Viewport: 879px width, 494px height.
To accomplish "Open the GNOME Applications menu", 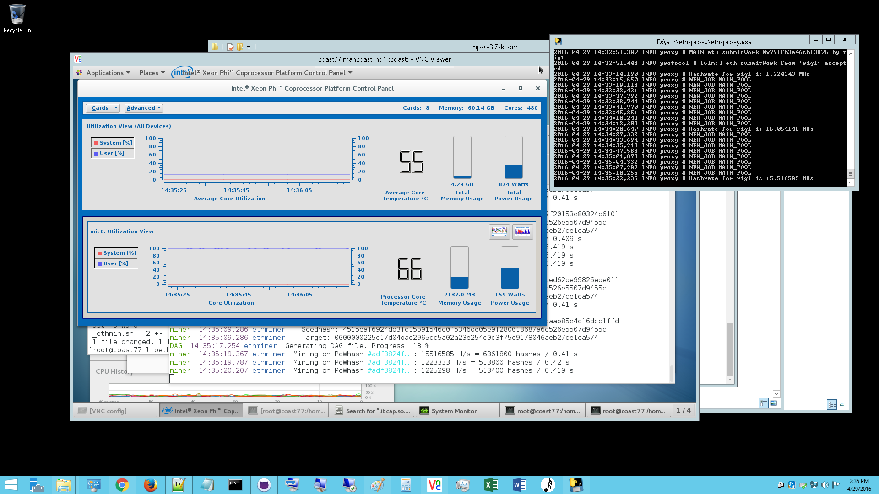I will (103, 73).
